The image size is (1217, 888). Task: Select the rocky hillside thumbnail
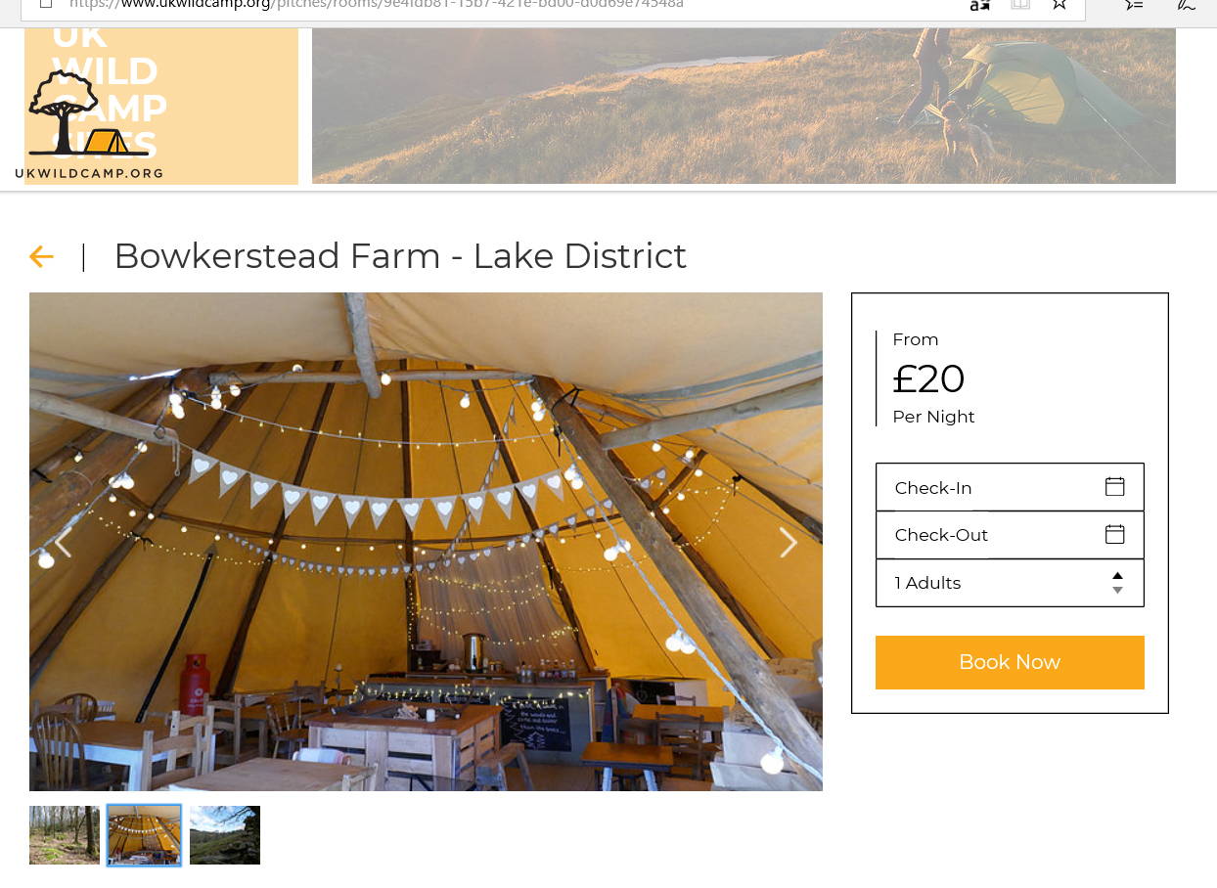225,835
